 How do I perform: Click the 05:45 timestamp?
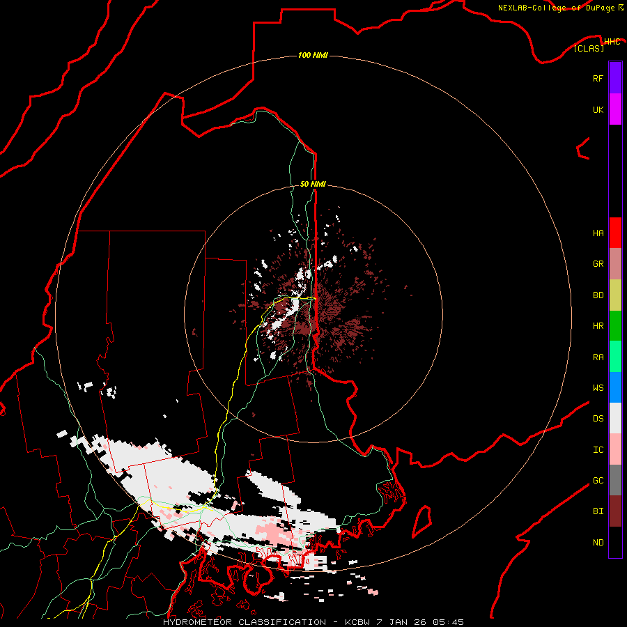pyautogui.click(x=448, y=622)
